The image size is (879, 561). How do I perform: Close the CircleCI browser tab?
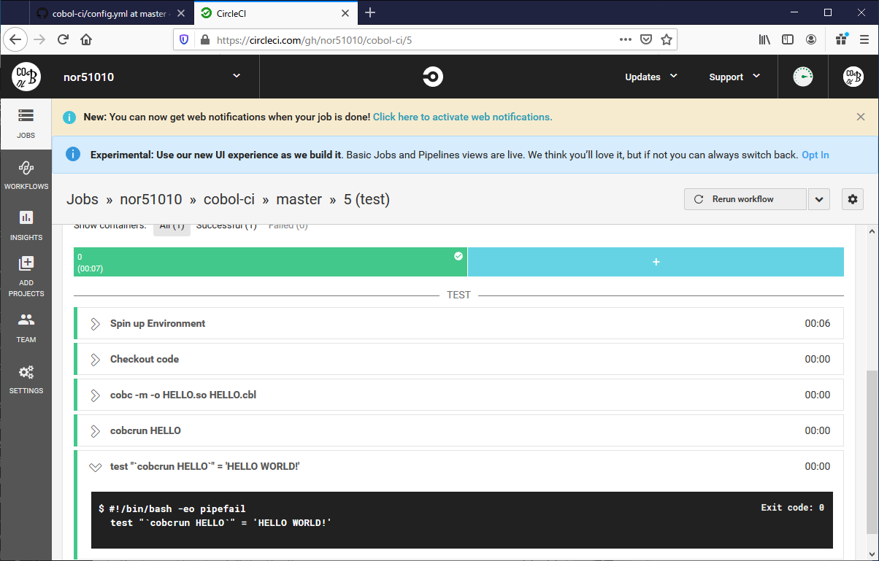346,13
